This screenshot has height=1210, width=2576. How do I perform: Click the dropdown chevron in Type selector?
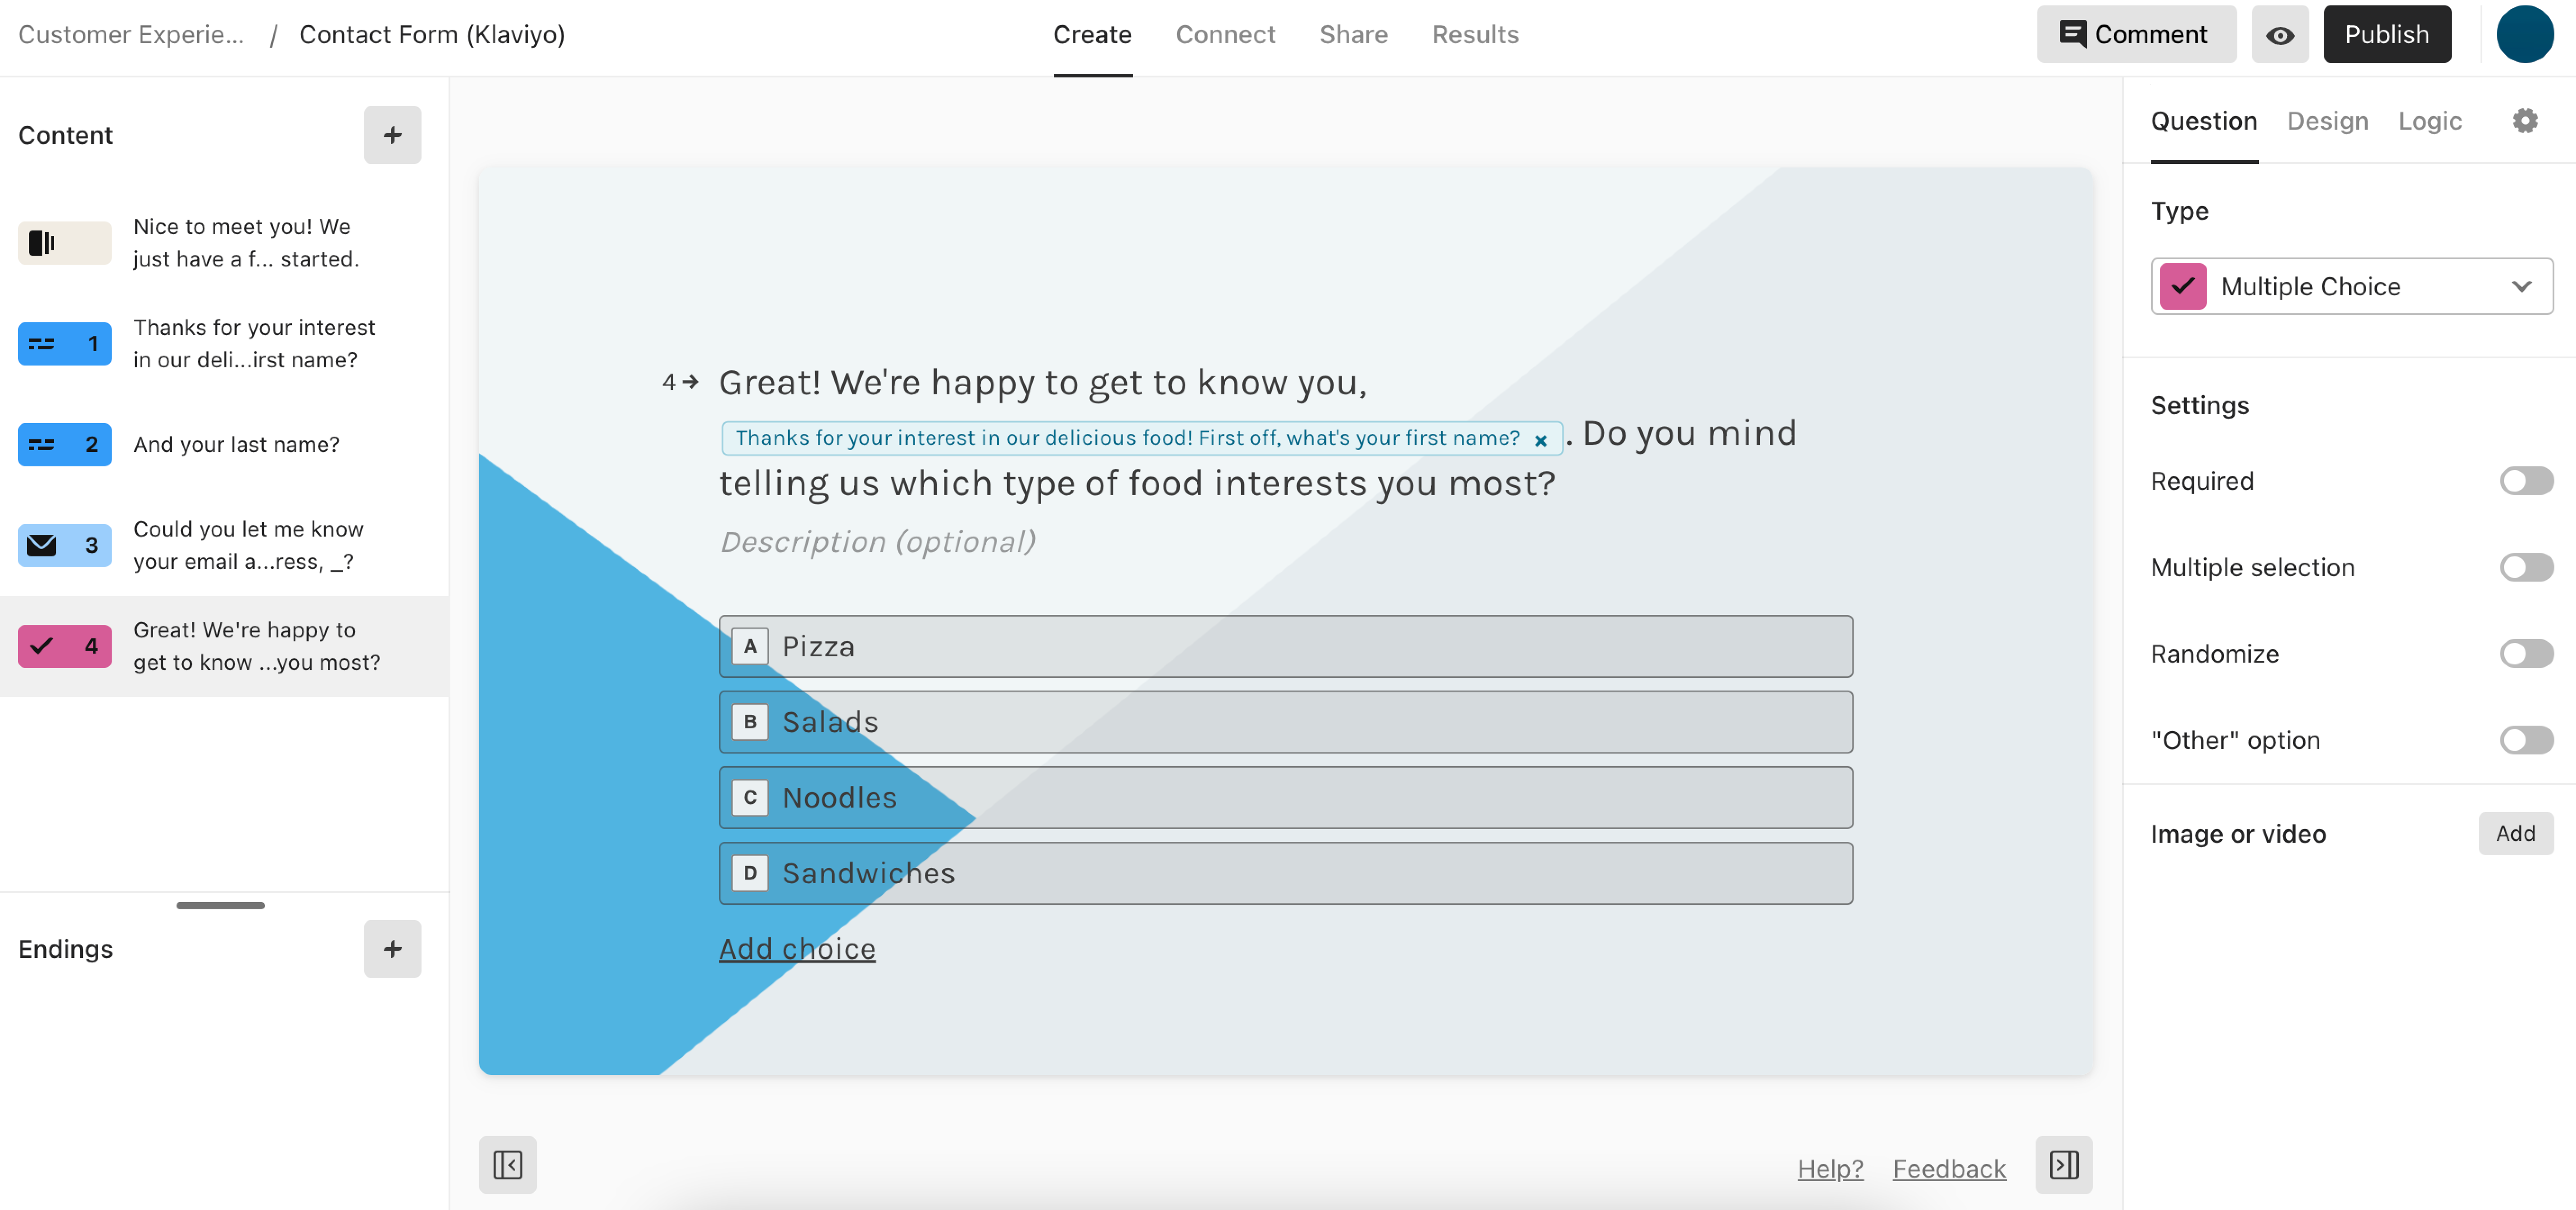[2521, 287]
